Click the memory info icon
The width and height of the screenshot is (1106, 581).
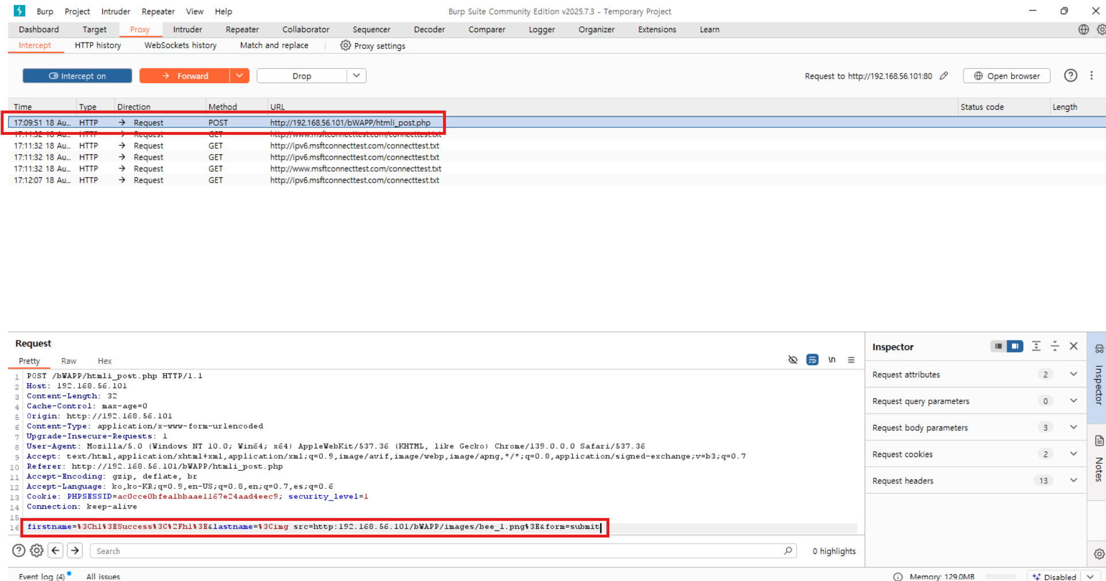(898, 576)
